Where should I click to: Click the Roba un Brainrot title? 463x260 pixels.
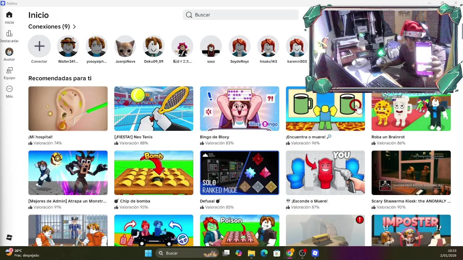coord(388,137)
